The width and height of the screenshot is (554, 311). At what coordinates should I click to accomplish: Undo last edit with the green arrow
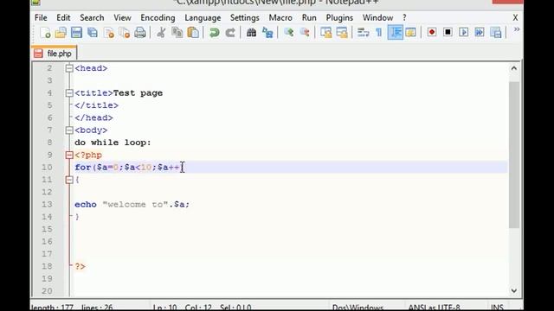click(214, 33)
